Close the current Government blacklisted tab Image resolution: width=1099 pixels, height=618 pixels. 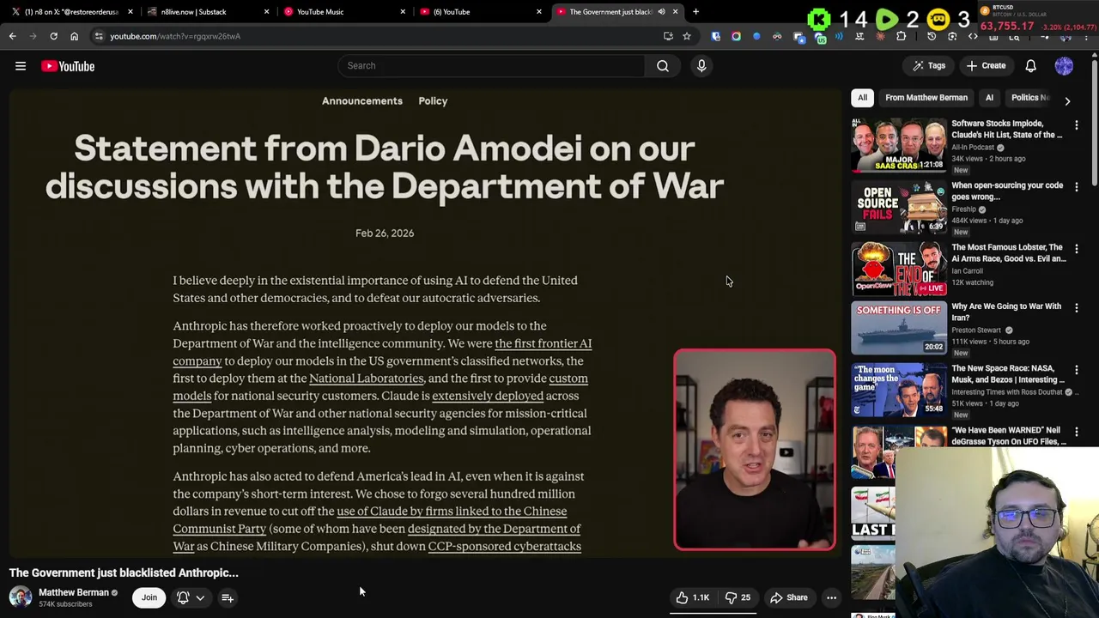[675, 11]
